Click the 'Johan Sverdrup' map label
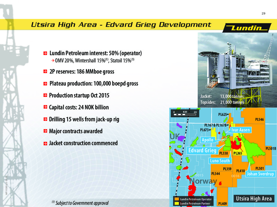The width and height of the screenshot is (277, 207). pyautogui.click(x=260, y=174)
